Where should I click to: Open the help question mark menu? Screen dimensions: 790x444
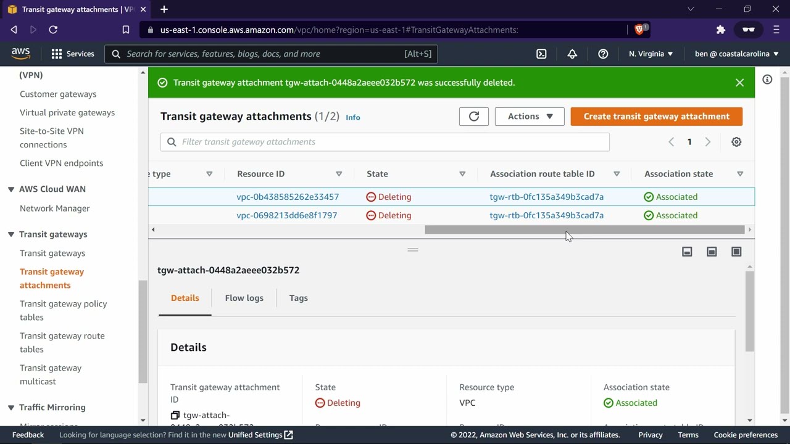tap(603, 54)
